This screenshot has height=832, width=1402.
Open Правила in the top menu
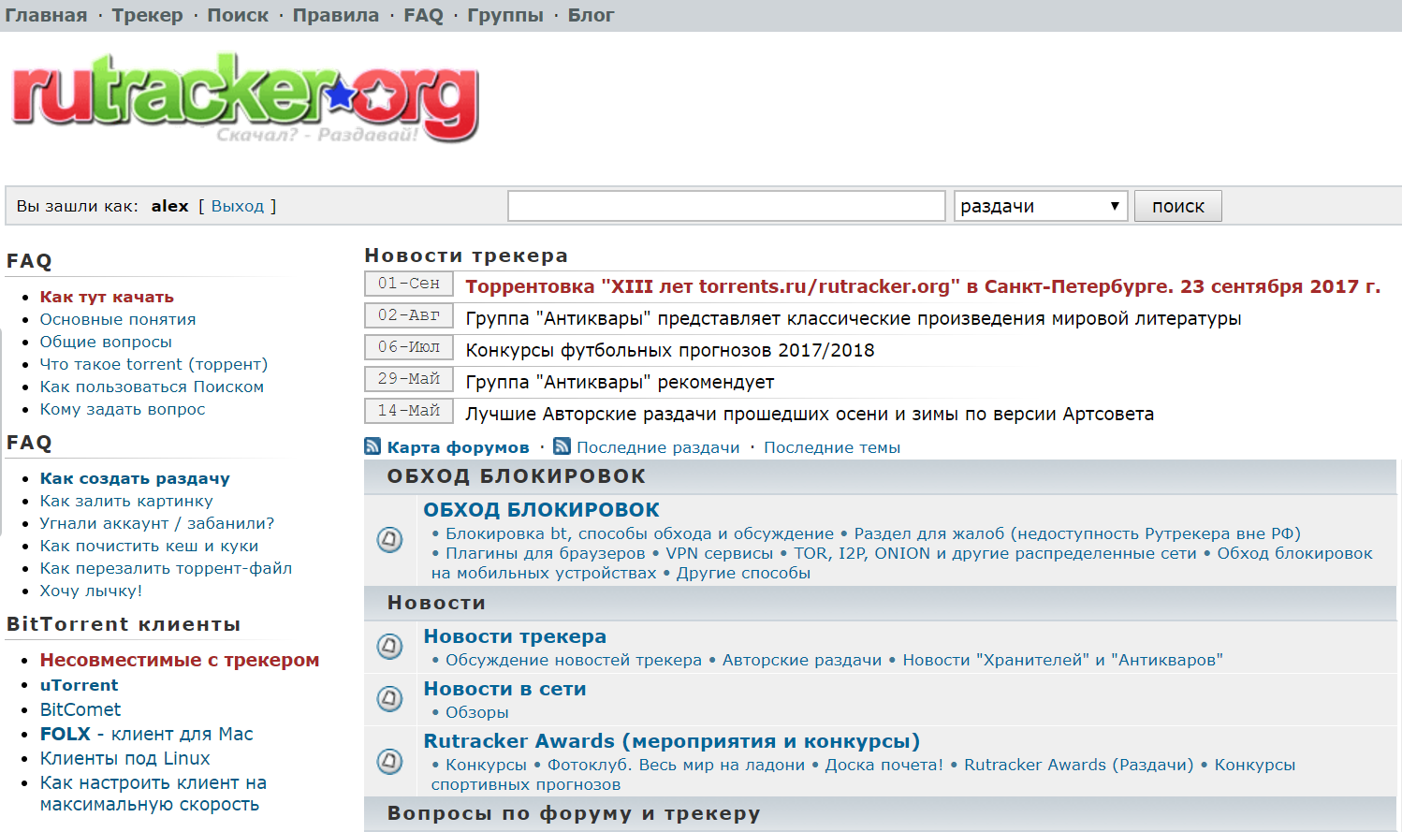tap(336, 15)
